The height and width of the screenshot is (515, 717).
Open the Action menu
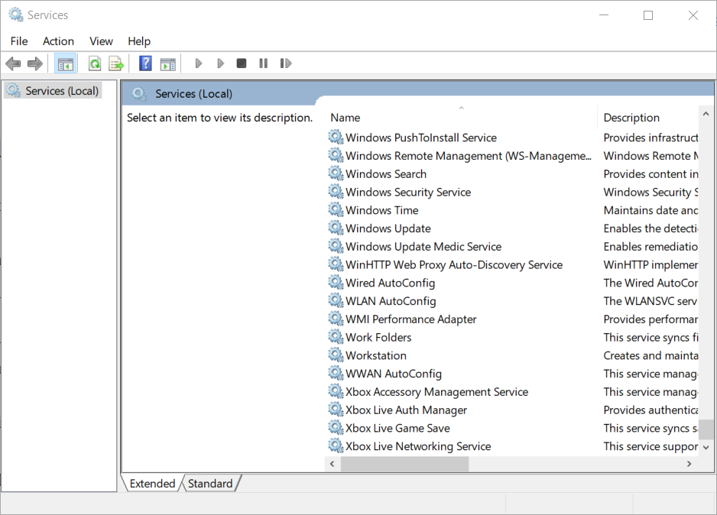[58, 40]
